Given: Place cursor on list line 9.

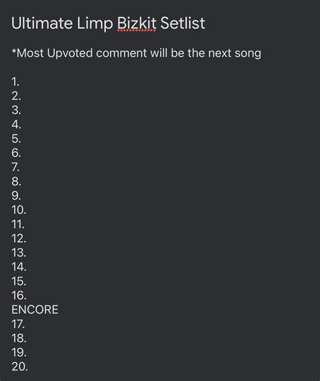Looking at the screenshot, I should coord(16,196).
